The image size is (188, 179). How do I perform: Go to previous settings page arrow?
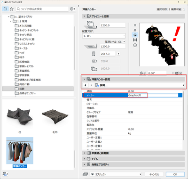(x=86, y=85)
